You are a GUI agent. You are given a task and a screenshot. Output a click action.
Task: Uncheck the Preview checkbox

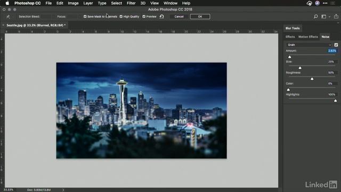[144, 17]
